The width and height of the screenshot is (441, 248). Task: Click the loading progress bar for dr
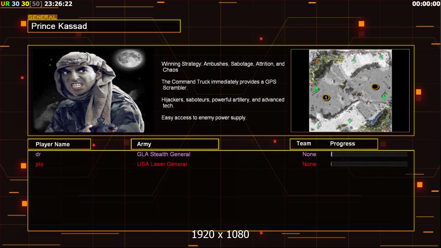coord(369,154)
